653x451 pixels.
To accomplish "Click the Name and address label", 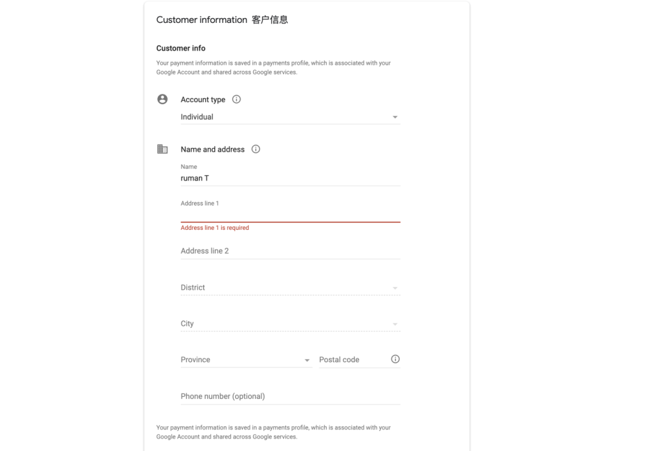I will [x=212, y=149].
